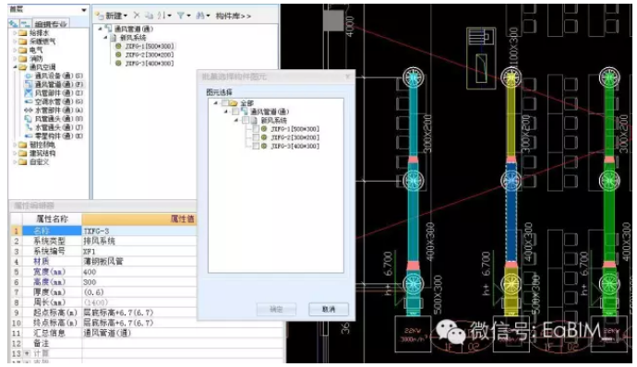Click JXFG-2[300*200] in the component list panel
The image size is (637, 367).
tap(145, 54)
